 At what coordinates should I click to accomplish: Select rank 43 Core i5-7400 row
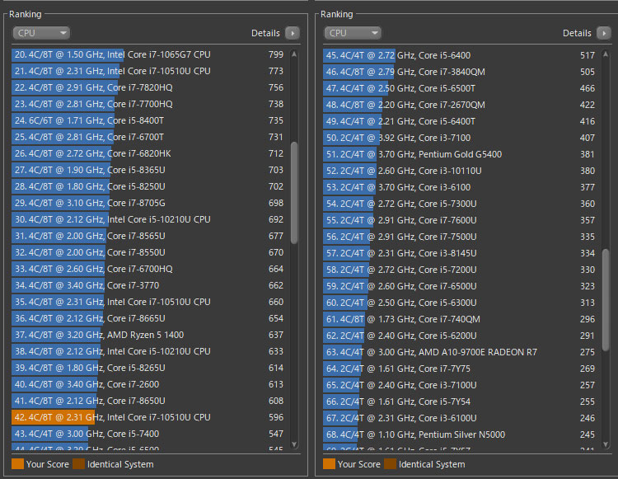149,434
